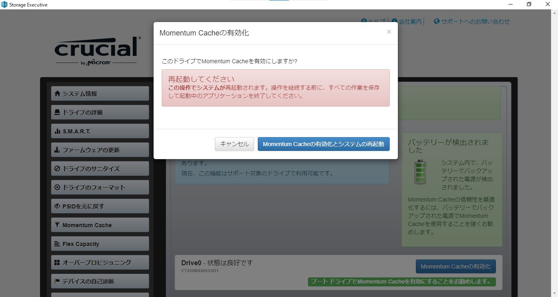
Task: Click the drive icon beside ドライブの詳細
Action: point(57,112)
